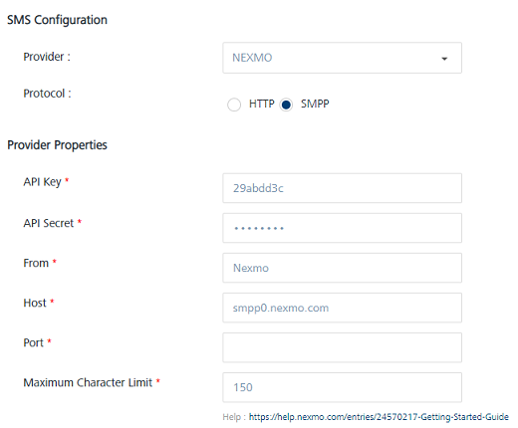Focus the API Key field showing 29abdd3c
This screenshot has height=428, width=518.
click(342, 188)
